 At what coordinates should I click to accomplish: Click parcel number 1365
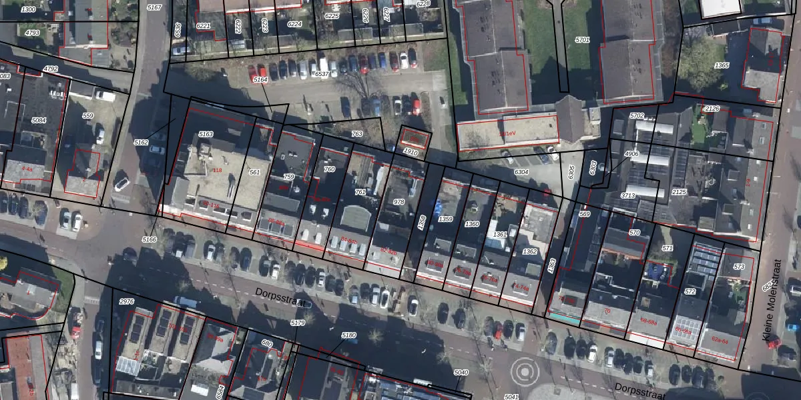pyautogui.click(x=722, y=65)
